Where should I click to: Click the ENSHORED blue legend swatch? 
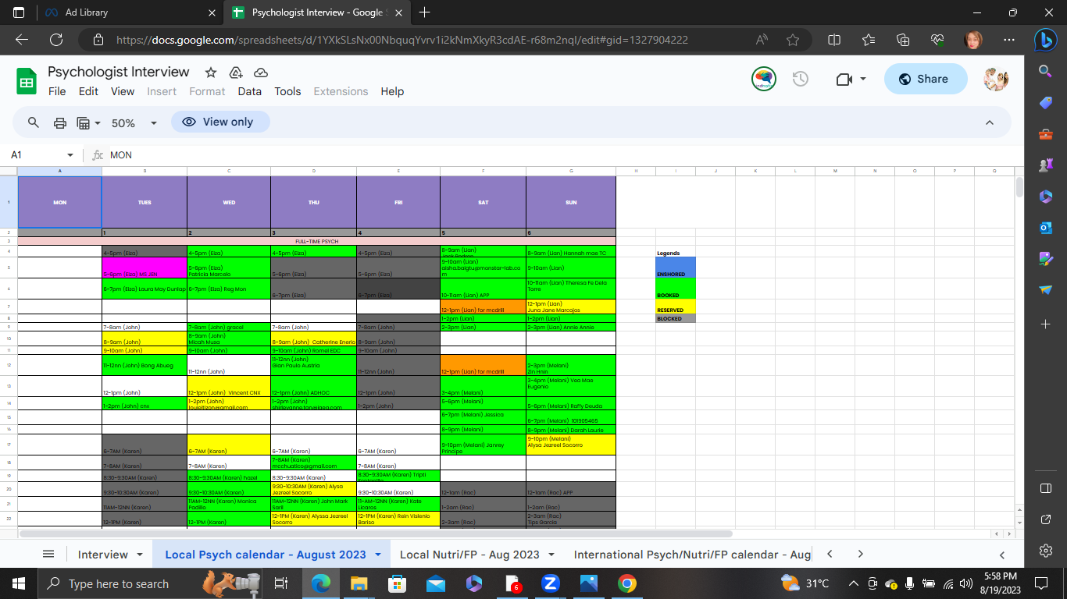[x=676, y=267]
